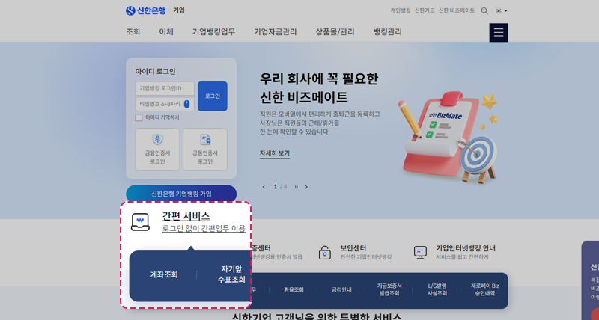Screen dimensions: 599x320
Task: Click the 기업 label beside logo
Action: click(x=179, y=10)
